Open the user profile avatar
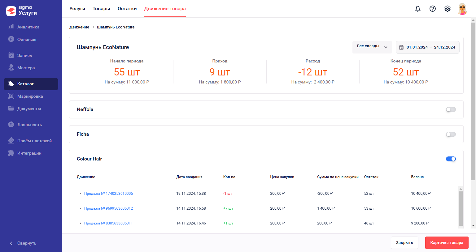The width and height of the screenshot is (476, 252). coord(462,9)
